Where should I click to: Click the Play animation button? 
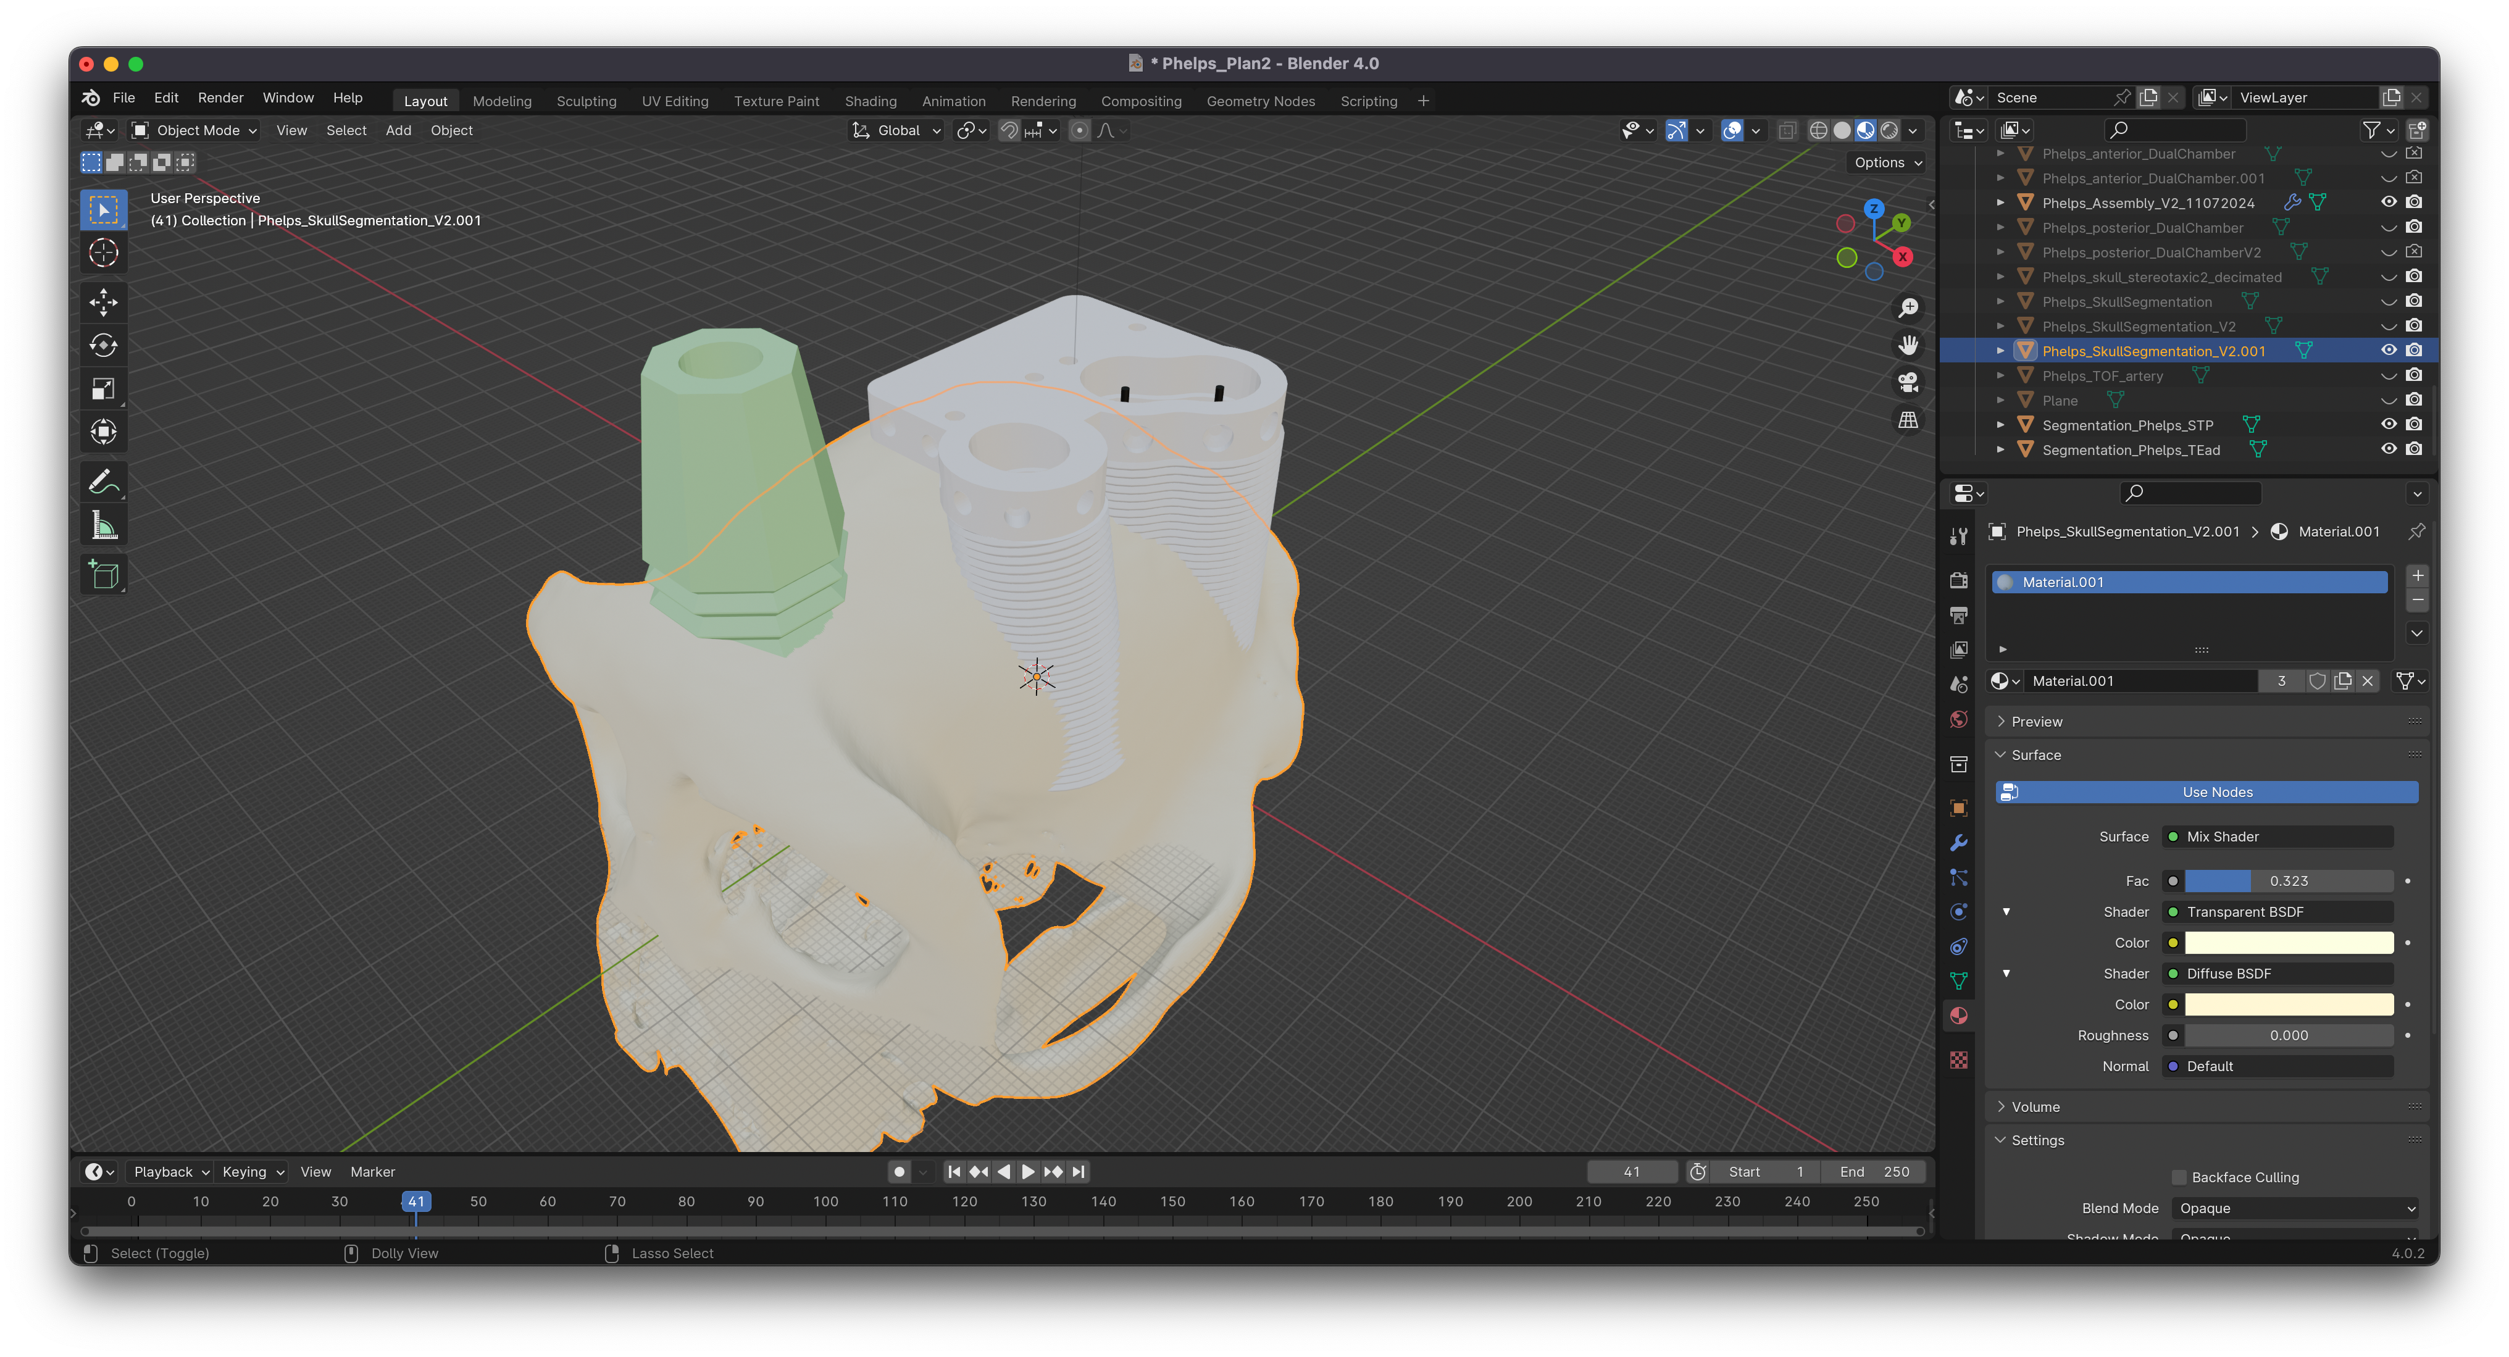tap(1027, 1172)
